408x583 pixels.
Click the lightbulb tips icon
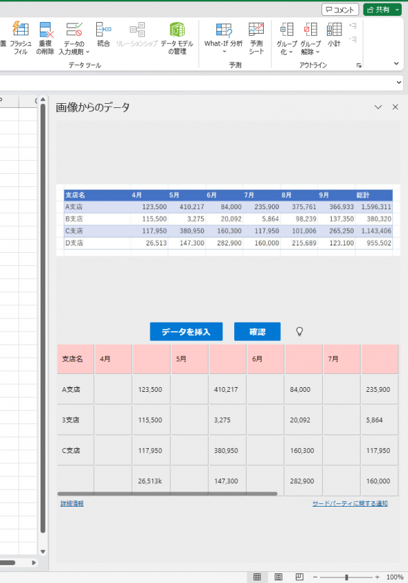[x=299, y=331]
